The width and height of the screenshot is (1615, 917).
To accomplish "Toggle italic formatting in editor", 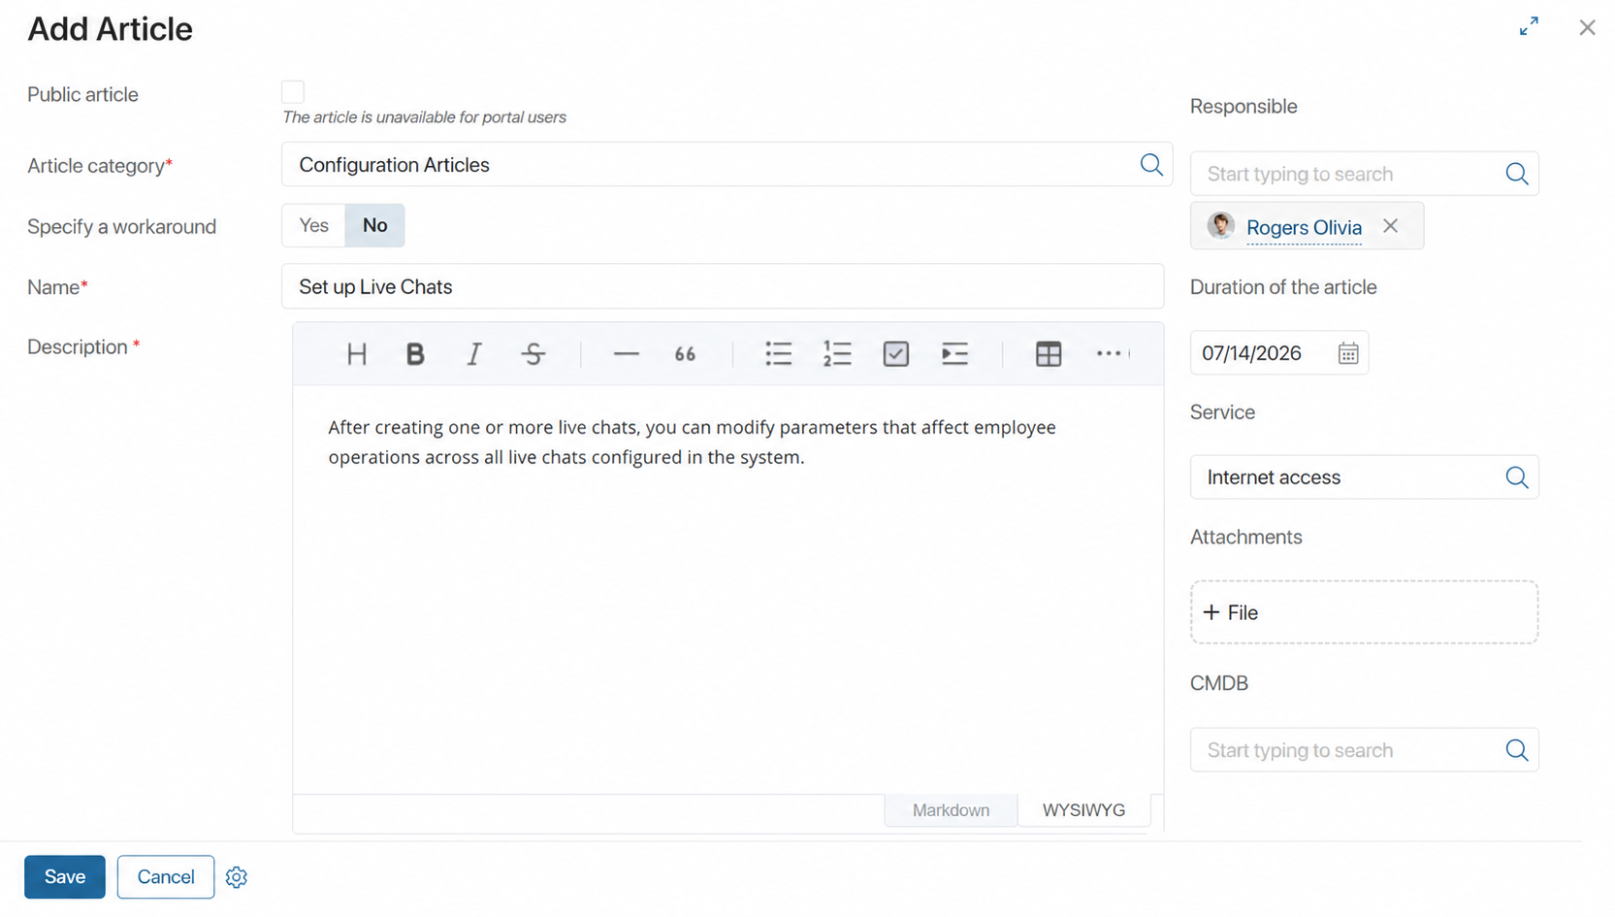I will point(473,354).
